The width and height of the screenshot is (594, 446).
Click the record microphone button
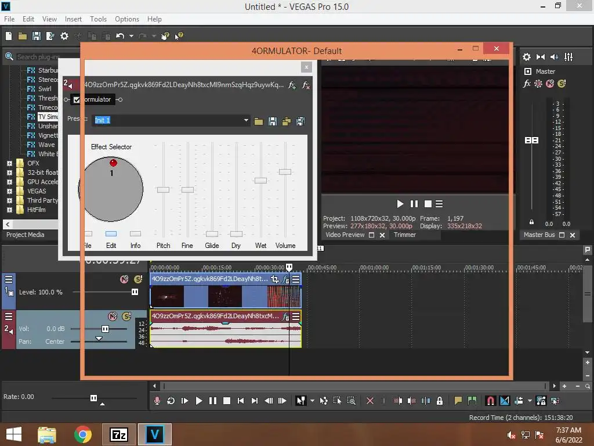(157, 401)
